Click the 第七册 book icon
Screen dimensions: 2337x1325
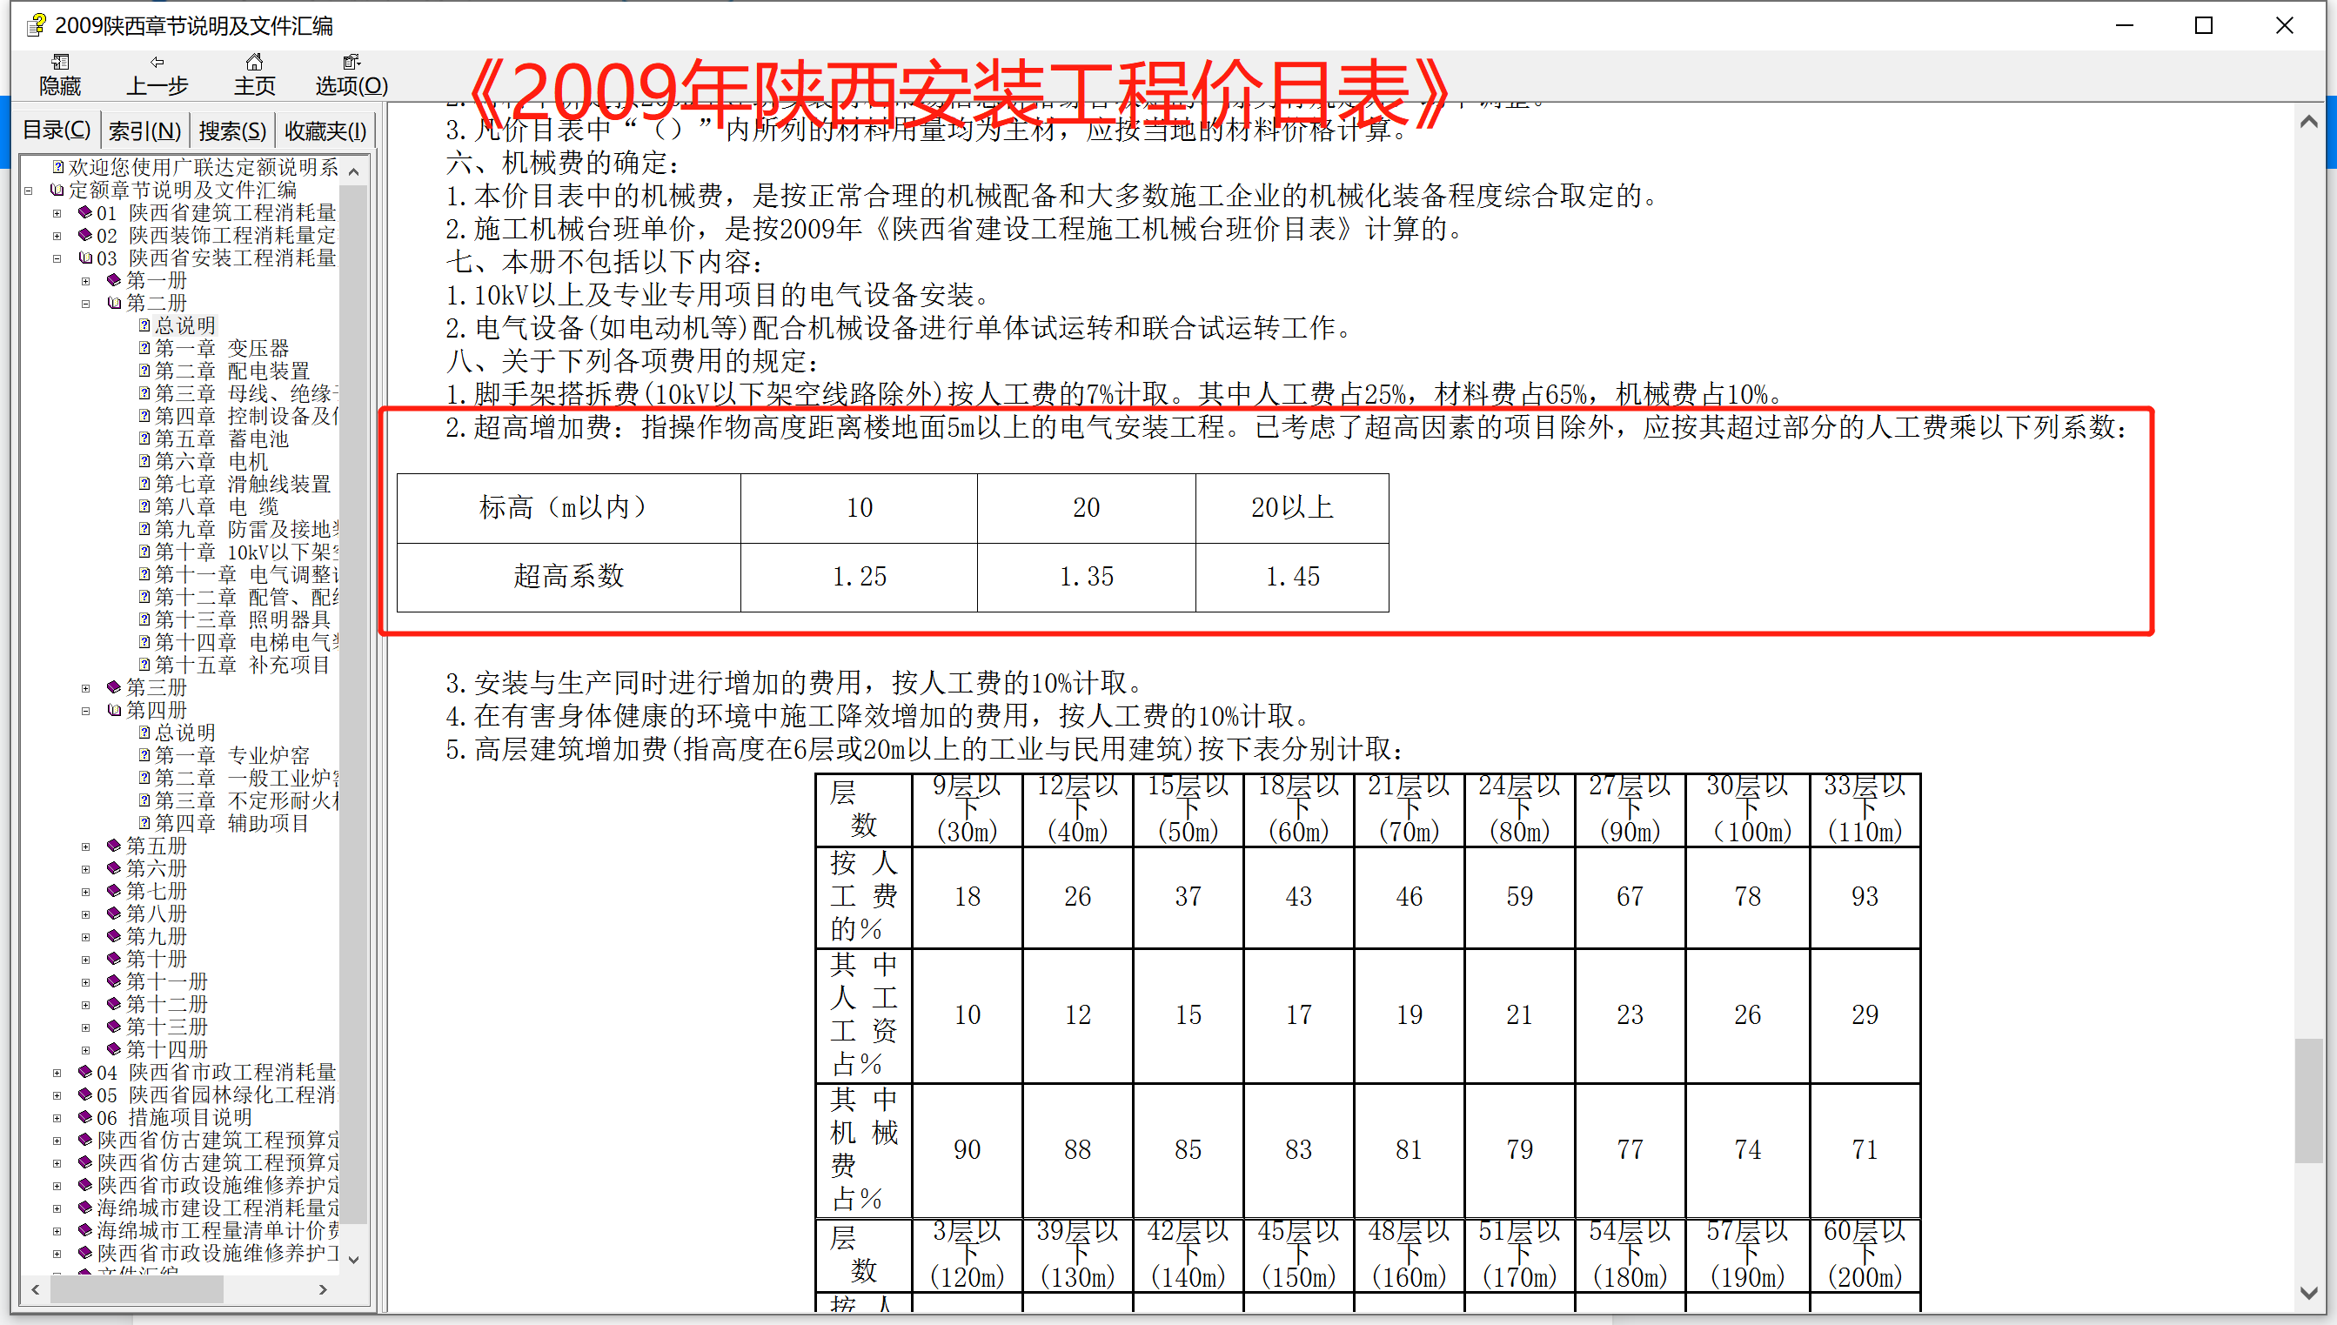[x=114, y=891]
